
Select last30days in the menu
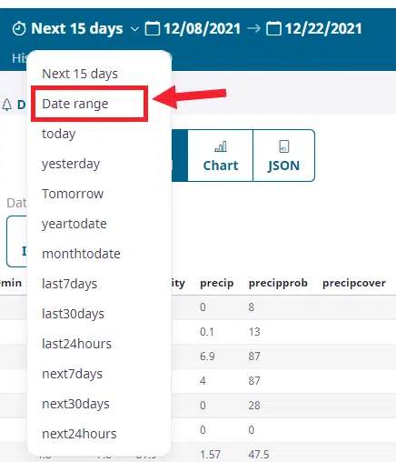pyautogui.click(x=73, y=314)
